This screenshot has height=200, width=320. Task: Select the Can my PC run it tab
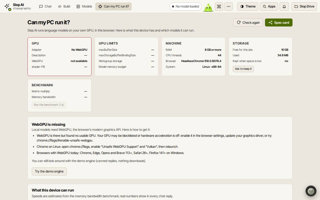coord(113,6)
